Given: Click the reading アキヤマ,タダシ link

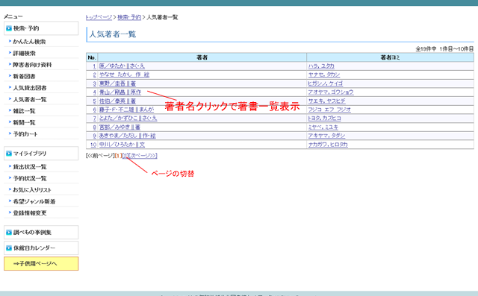Looking at the screenshot, I should 326,136.
